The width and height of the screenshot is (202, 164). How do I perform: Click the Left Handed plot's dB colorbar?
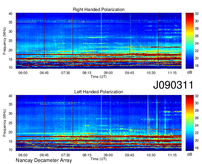(190, 123)
